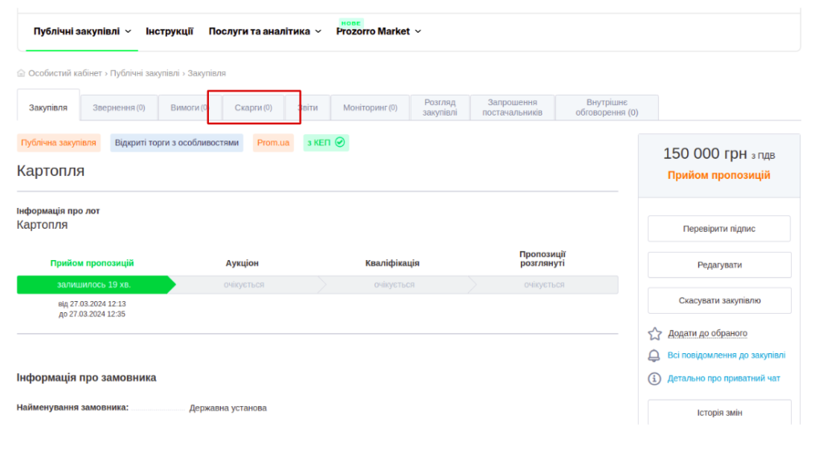This screenshot has height=468, width=823.
Task: Switch to the Скарги tab
Action: 253,108
